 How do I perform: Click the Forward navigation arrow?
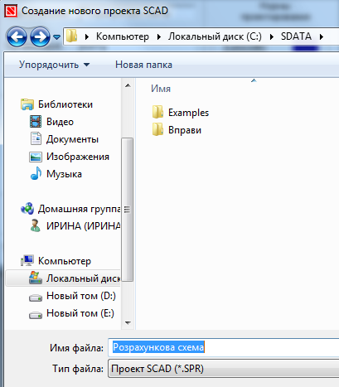tap(40, 36)
